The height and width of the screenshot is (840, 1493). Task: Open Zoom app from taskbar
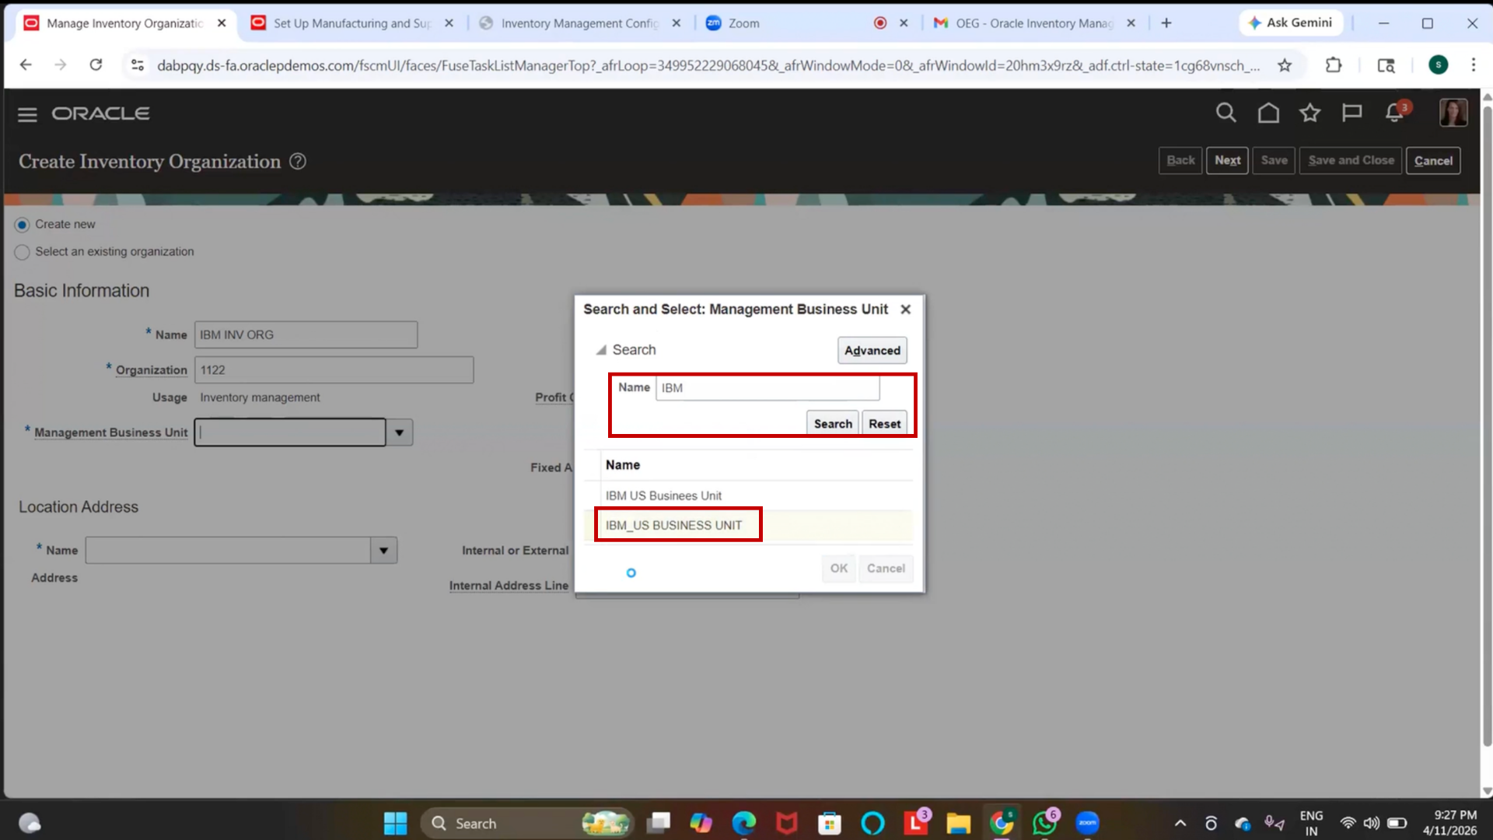[1087, 823]
